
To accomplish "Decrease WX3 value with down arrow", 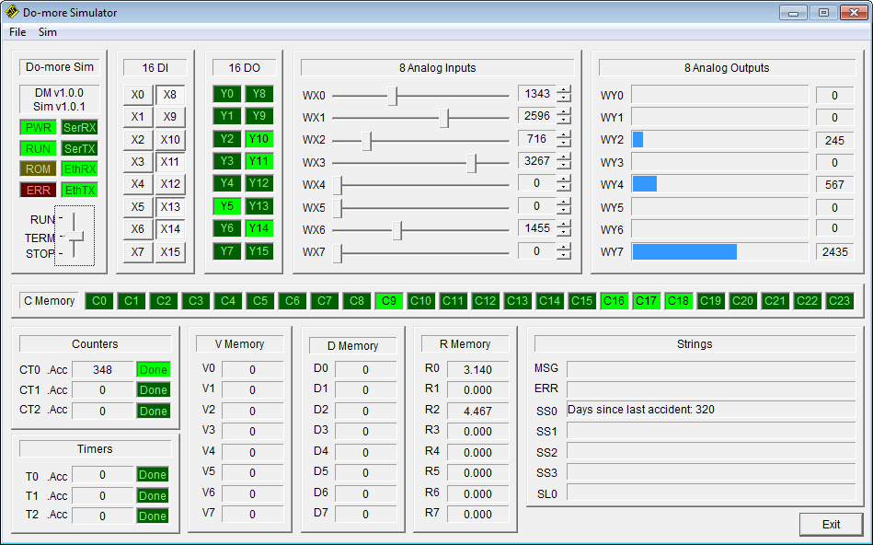I will 564,166.
